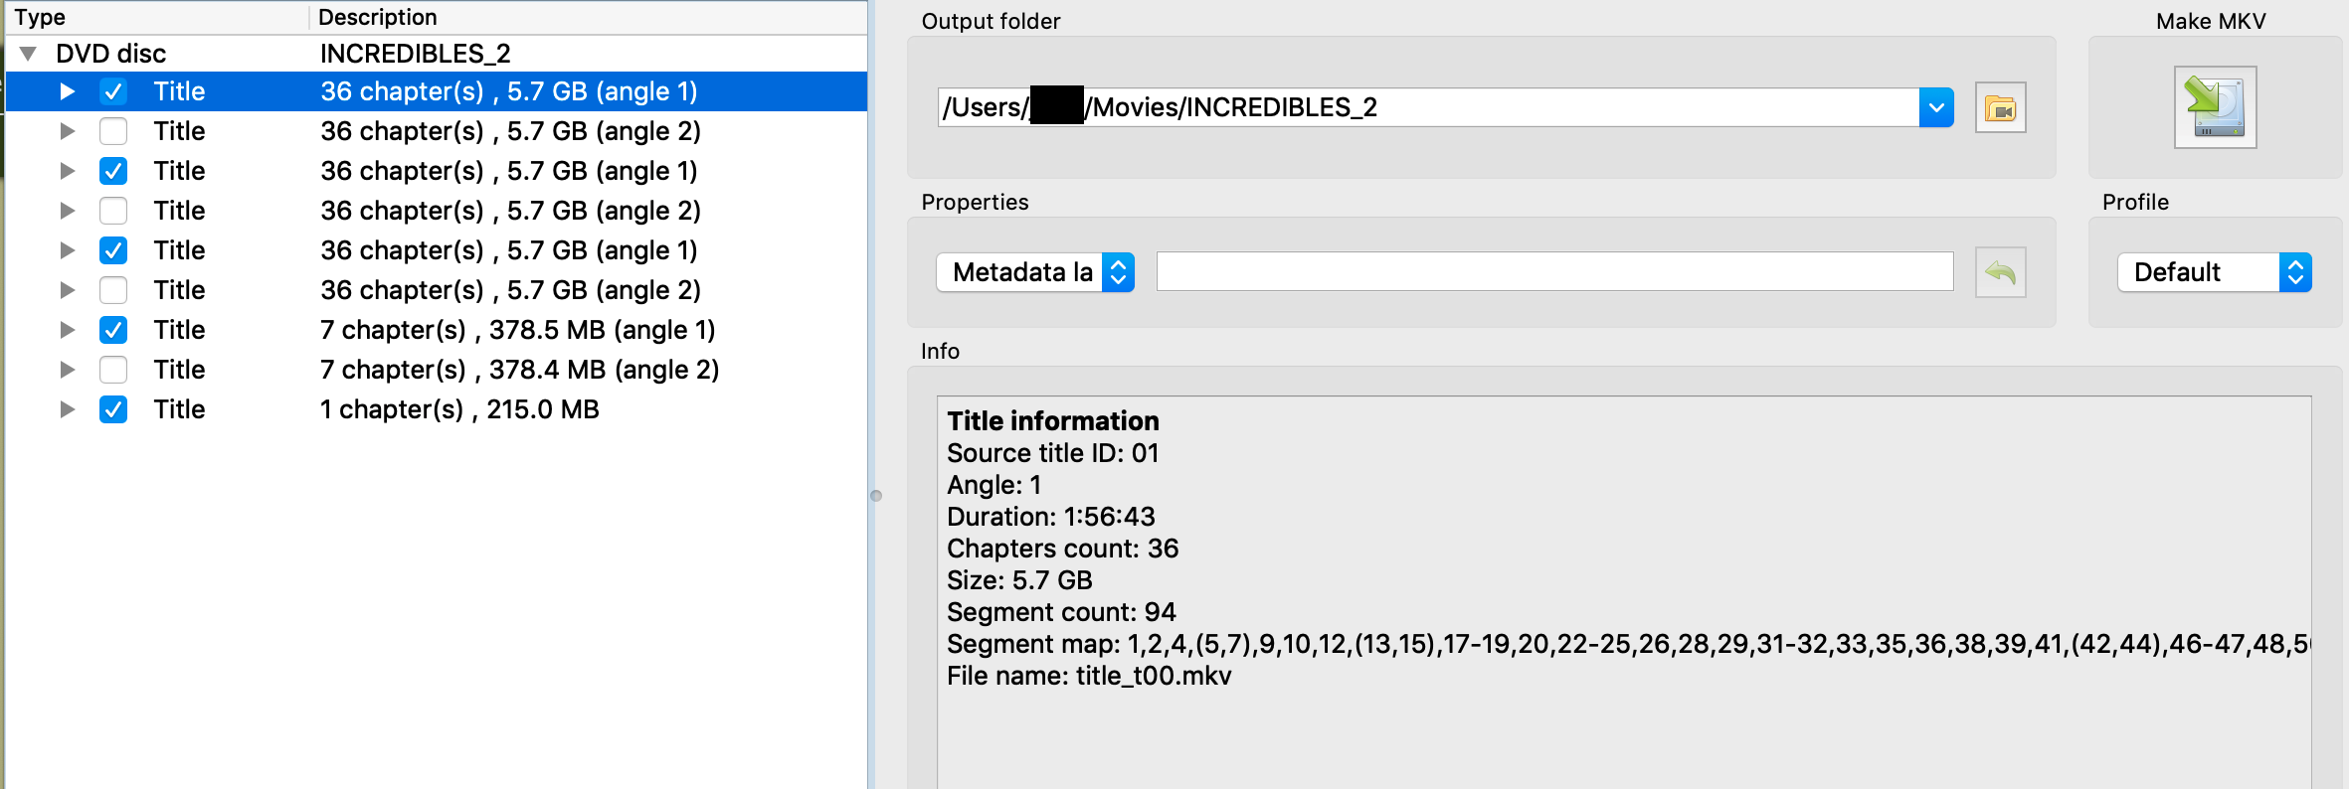Uncheck the second 5.7 GB angle 1 title
Image resolution: width=2349 pixels, height=789 pixels.
[x=113, y=171]
